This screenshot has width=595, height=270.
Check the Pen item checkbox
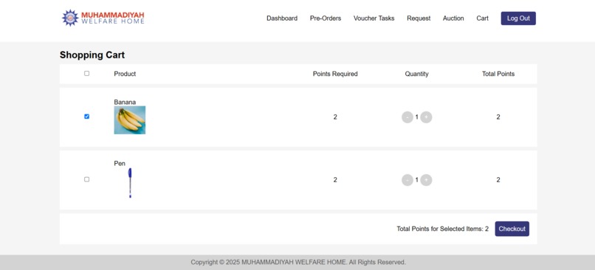[x=87, y=179]
